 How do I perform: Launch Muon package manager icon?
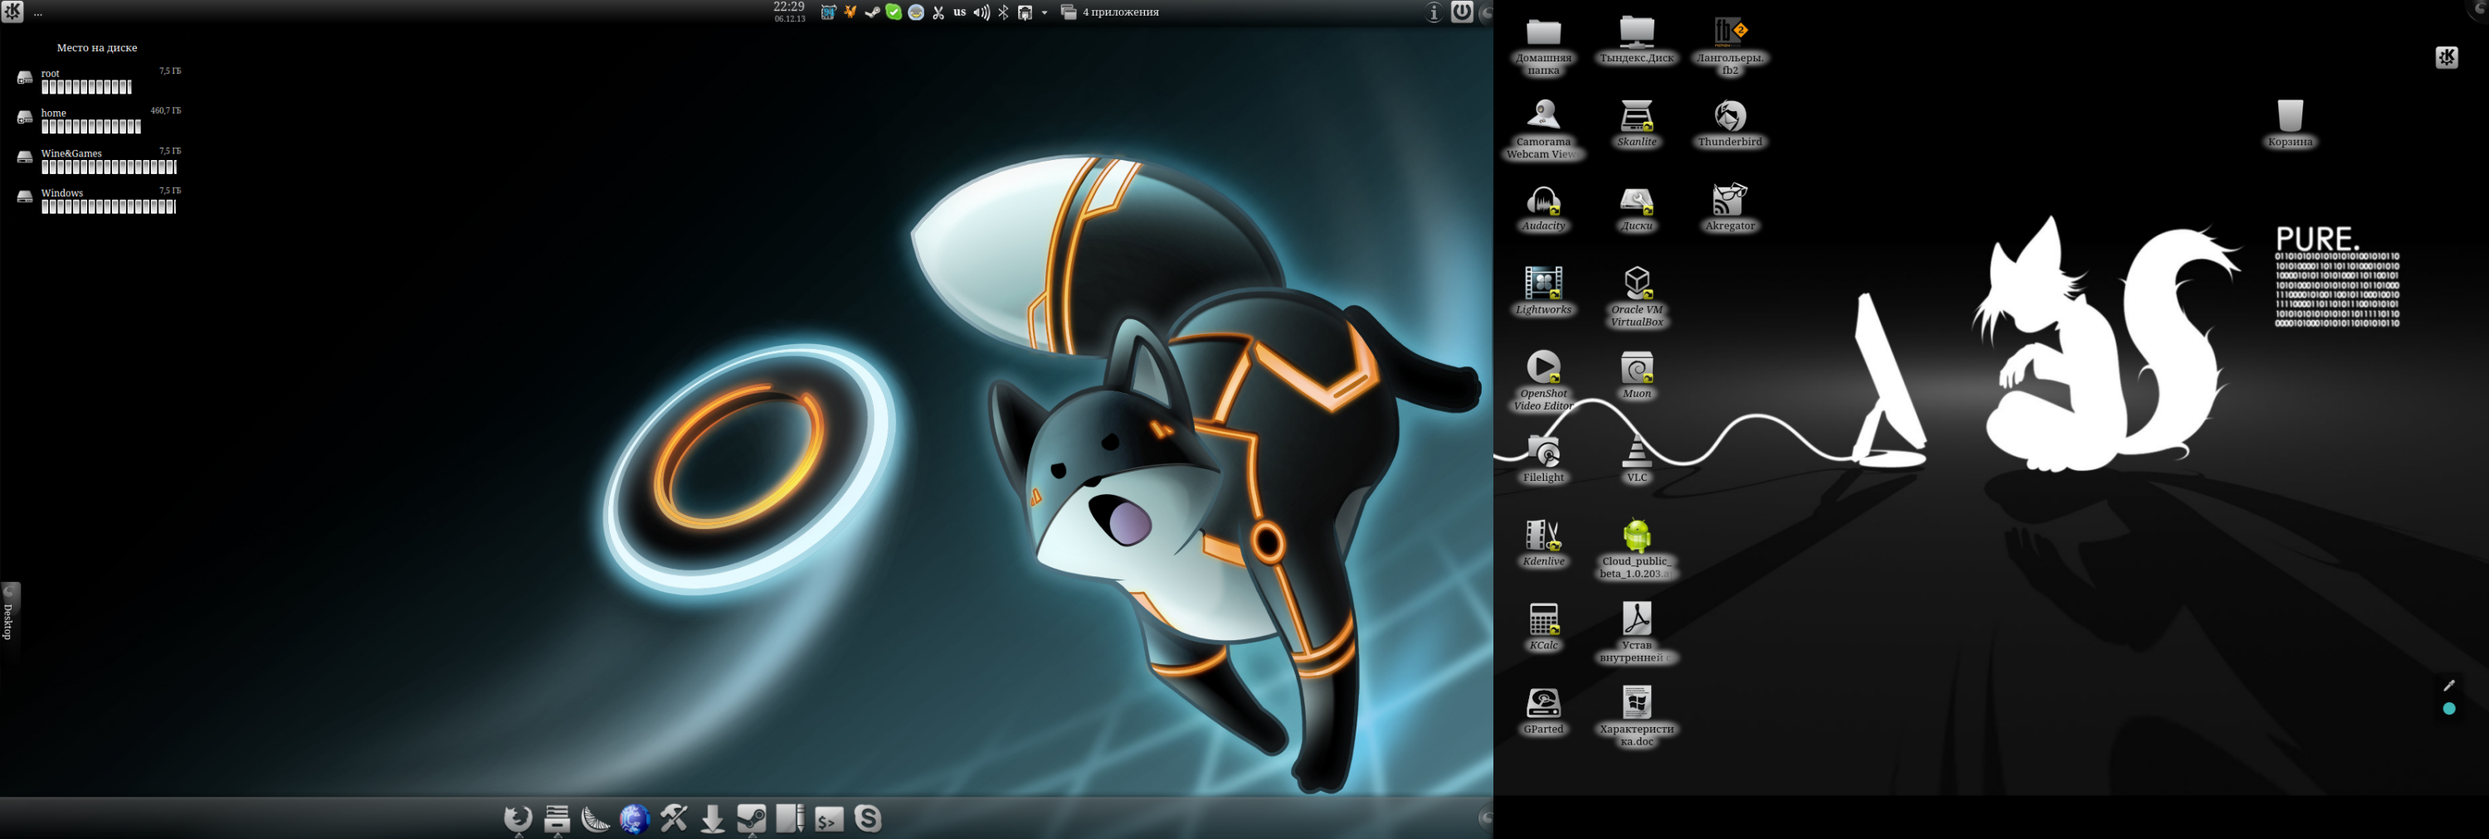pos(1637,376)
